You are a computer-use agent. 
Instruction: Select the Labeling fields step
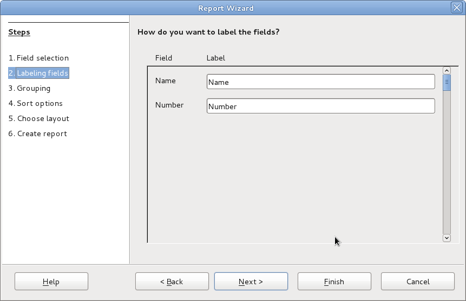click(x=38, y=73)
